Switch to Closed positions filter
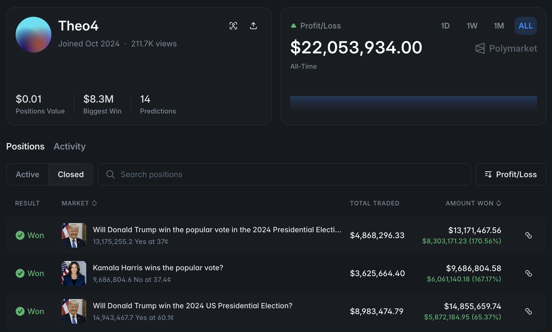Screen dimensions: 552x332 pos(71,175)
